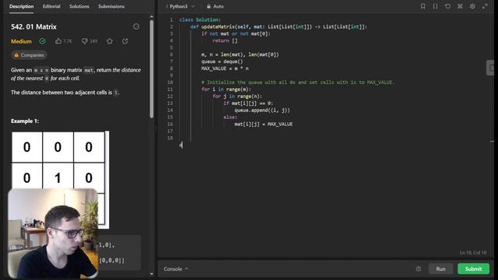
Task: Click line 14 'queue.append((i, j))'
Action: pos(262,110)
